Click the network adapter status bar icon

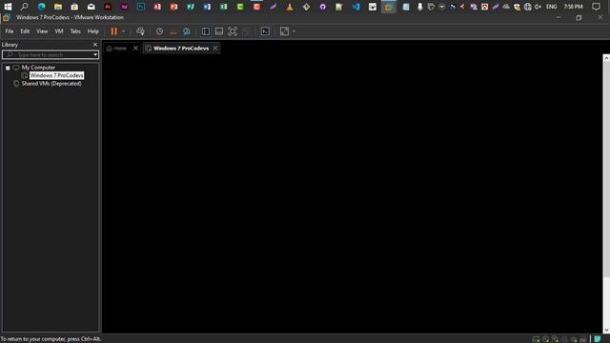click(x=555, y=339)
